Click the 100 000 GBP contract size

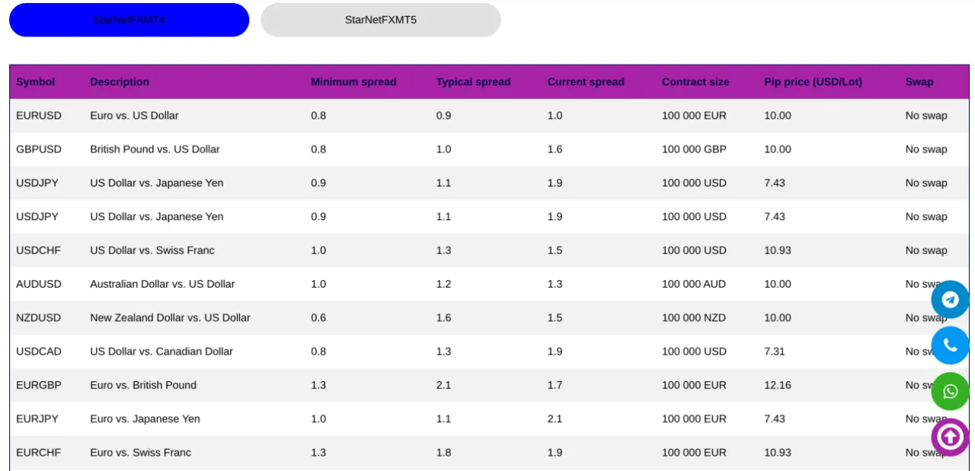694,149
